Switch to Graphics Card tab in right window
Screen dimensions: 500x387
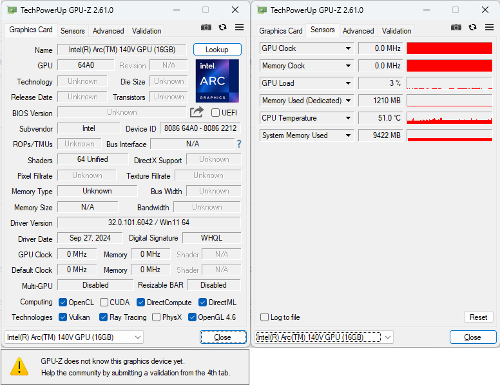click(281, 31)
